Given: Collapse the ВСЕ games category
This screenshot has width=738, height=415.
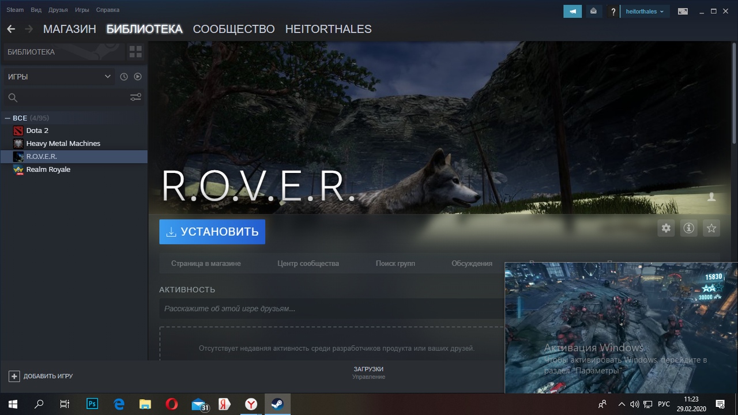Looking at the screenshot, I should (7, 118).
